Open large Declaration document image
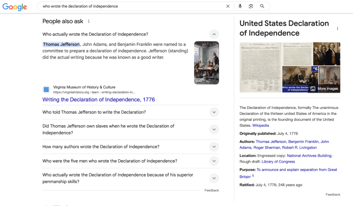This screenshot has width=353, height=206. click(x=261, y=68)
